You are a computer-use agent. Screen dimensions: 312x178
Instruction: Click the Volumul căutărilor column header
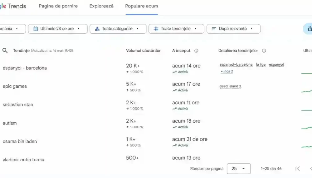[143, 51]
